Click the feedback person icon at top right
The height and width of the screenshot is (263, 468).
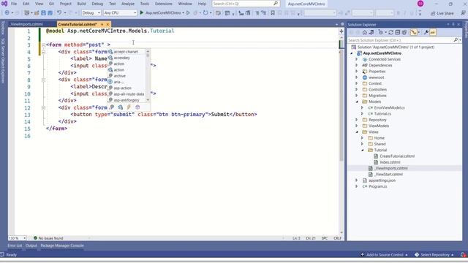tap(463, 13)
